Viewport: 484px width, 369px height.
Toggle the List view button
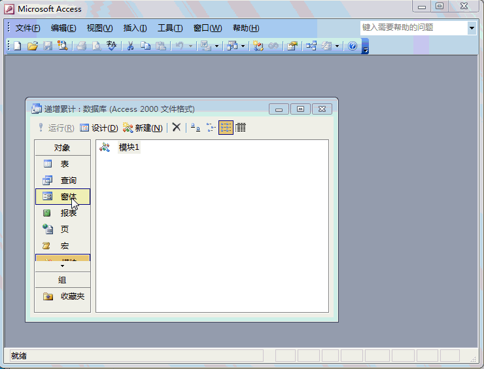226,127
